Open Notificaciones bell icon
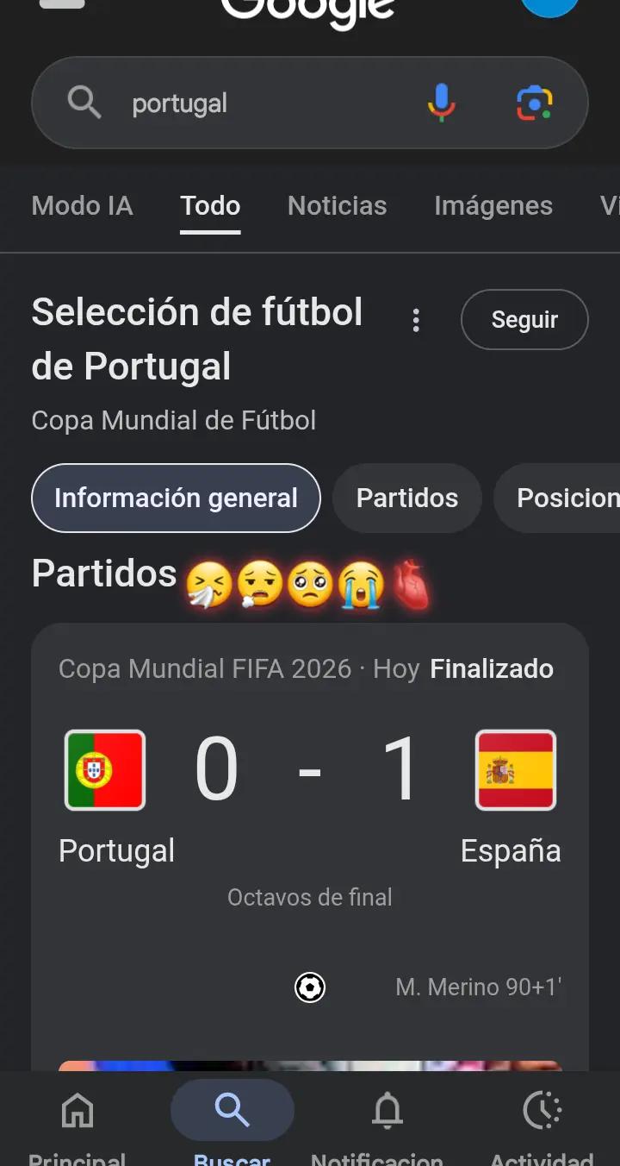620x1166 pixels. tap(387, 1111)
